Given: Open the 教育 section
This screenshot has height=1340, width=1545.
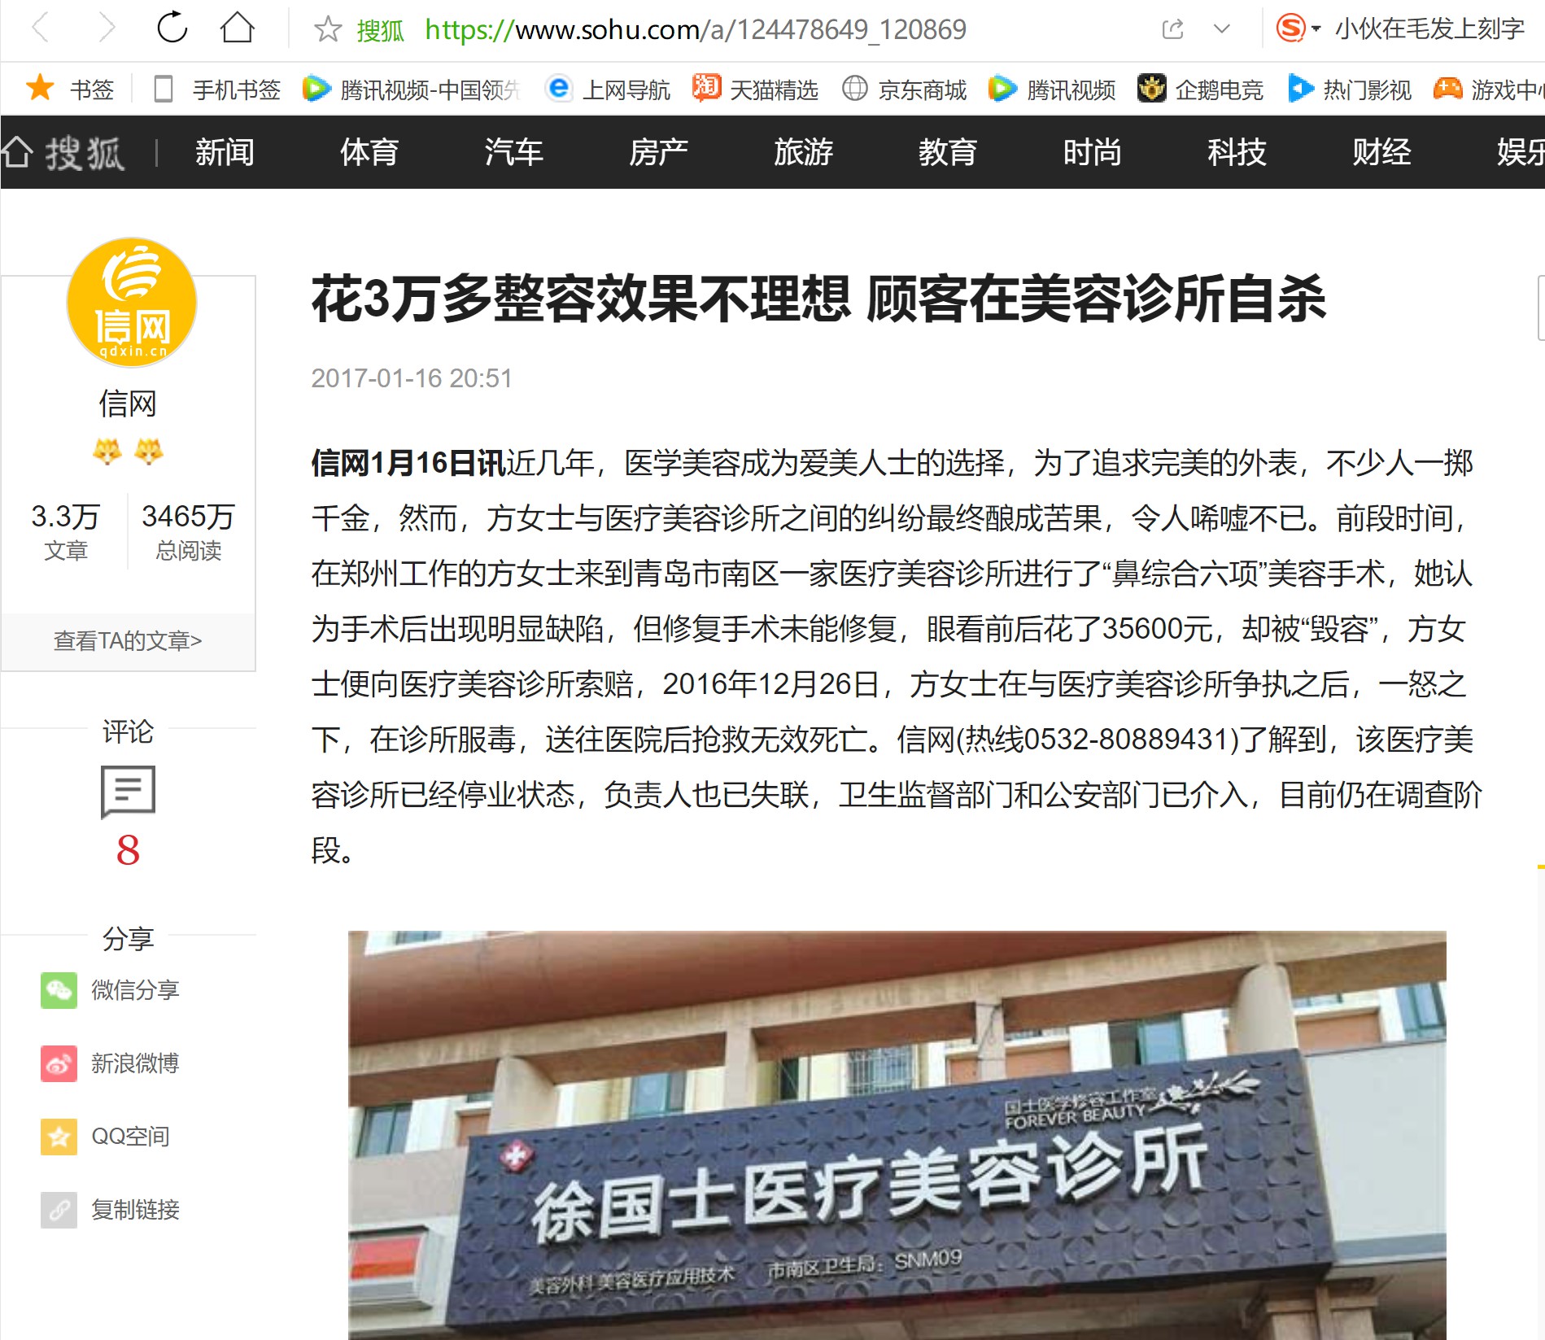Looking at the screenshot, I should tap(948, 152).
